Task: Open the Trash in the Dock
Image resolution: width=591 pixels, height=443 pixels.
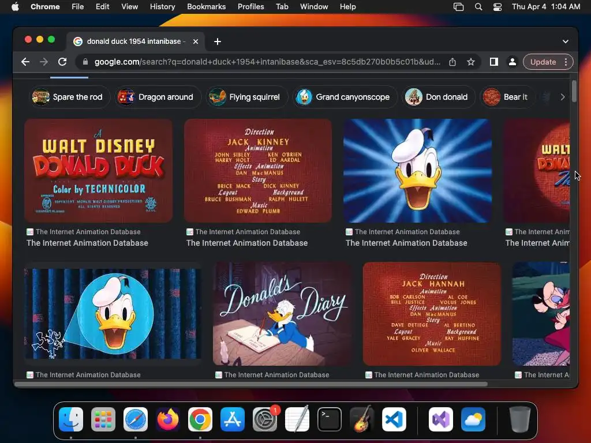Action: coord(520,419)
